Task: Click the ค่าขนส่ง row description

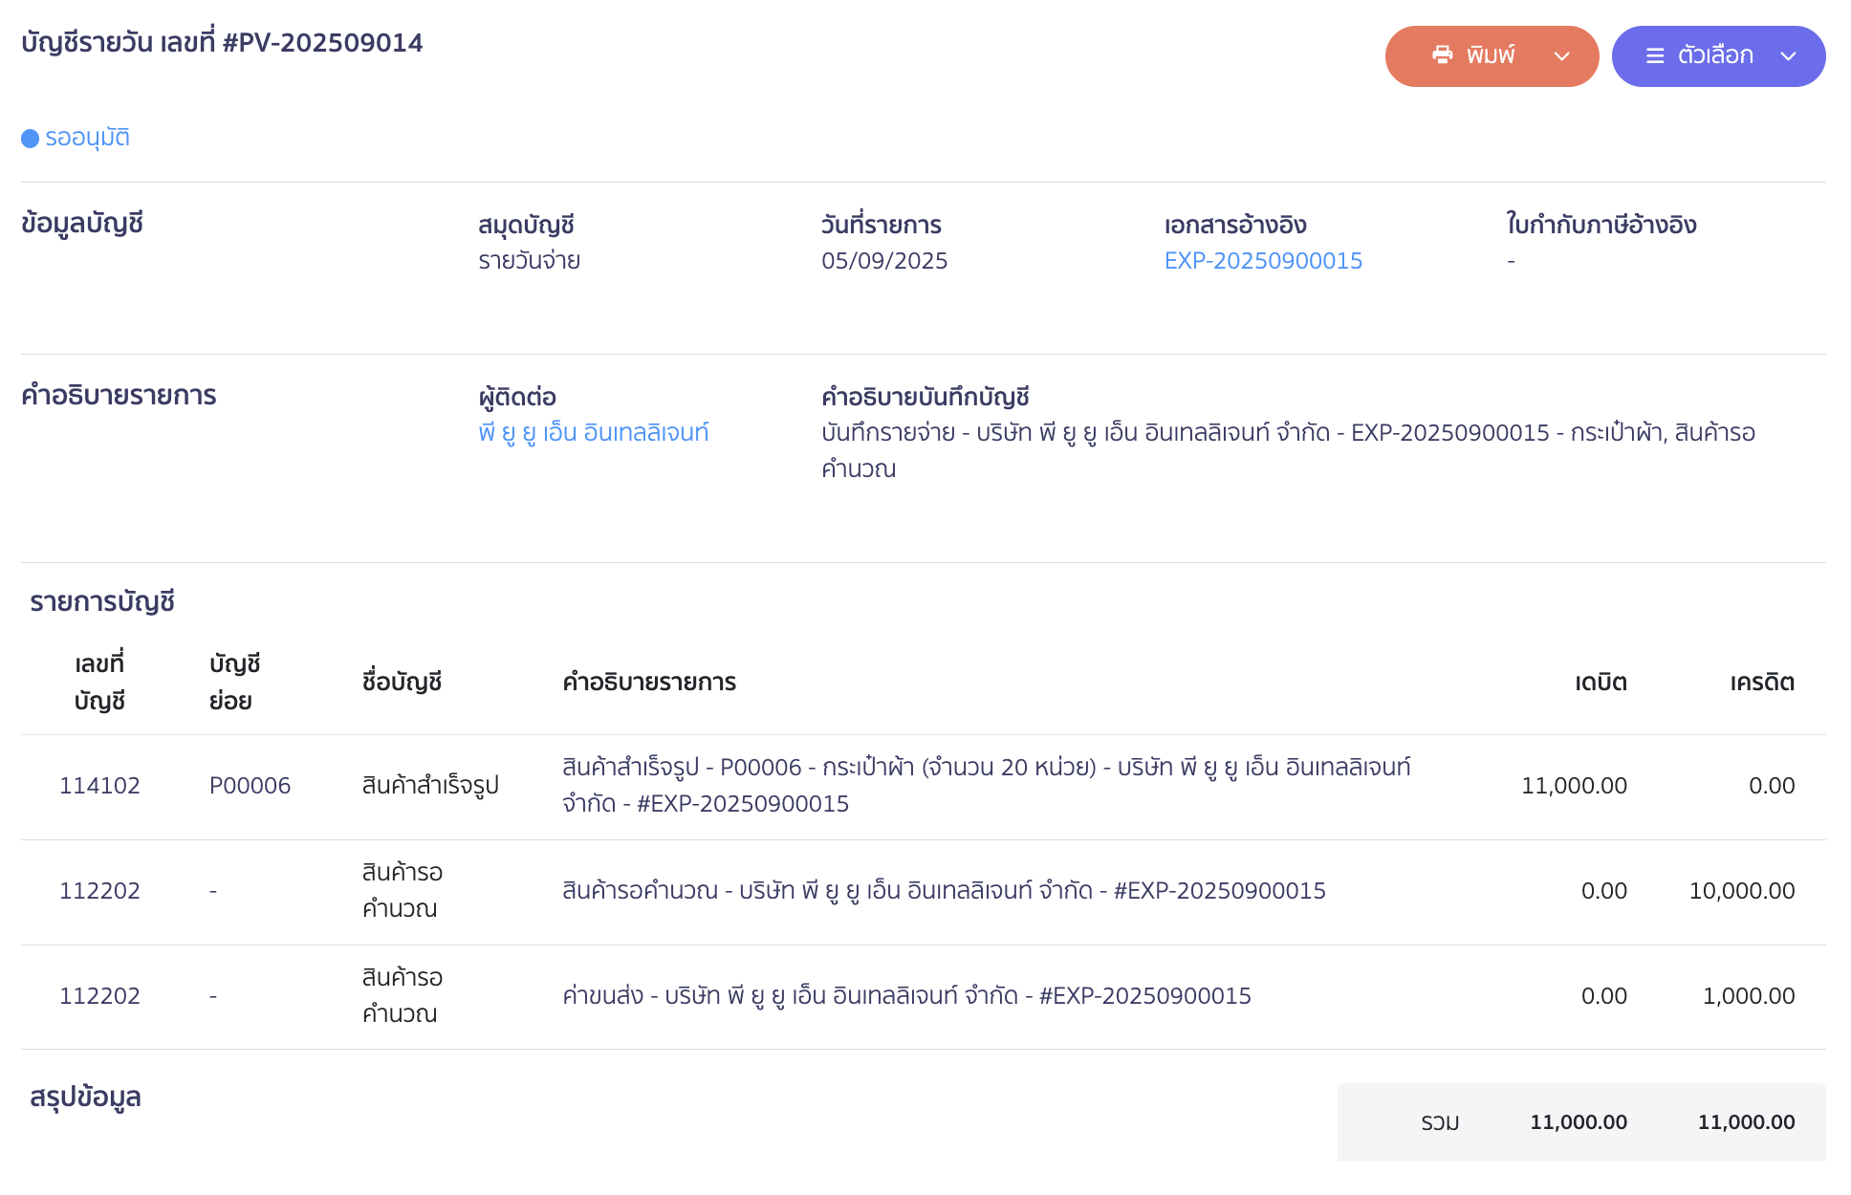Action: pyautogui.click(x=906, y=996)
